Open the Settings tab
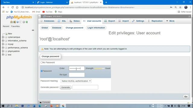The image size is (193, 108). 138,21
